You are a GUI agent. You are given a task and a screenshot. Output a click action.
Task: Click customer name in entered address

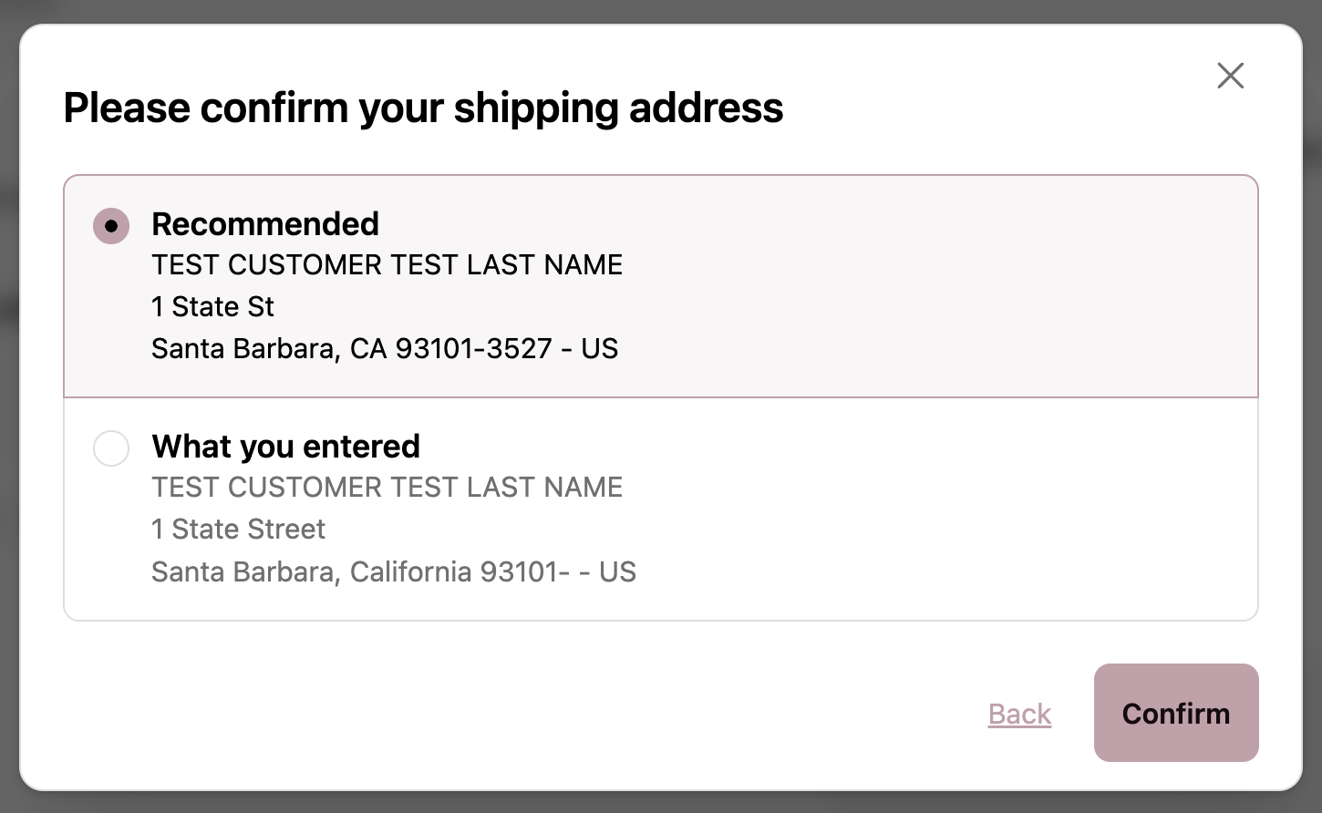click(x=387, y=487)
